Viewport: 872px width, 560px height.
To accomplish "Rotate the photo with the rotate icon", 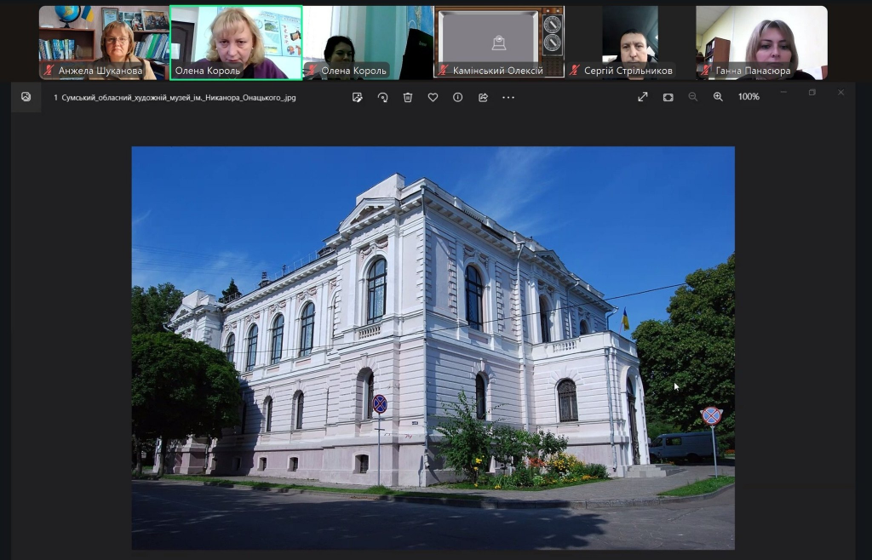I will coord(382,97).
